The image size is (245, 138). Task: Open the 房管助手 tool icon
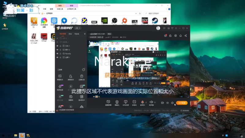71,78
